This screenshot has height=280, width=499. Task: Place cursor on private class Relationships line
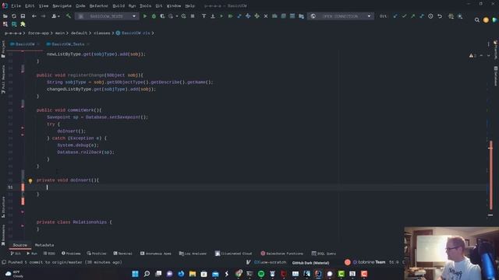74,222
